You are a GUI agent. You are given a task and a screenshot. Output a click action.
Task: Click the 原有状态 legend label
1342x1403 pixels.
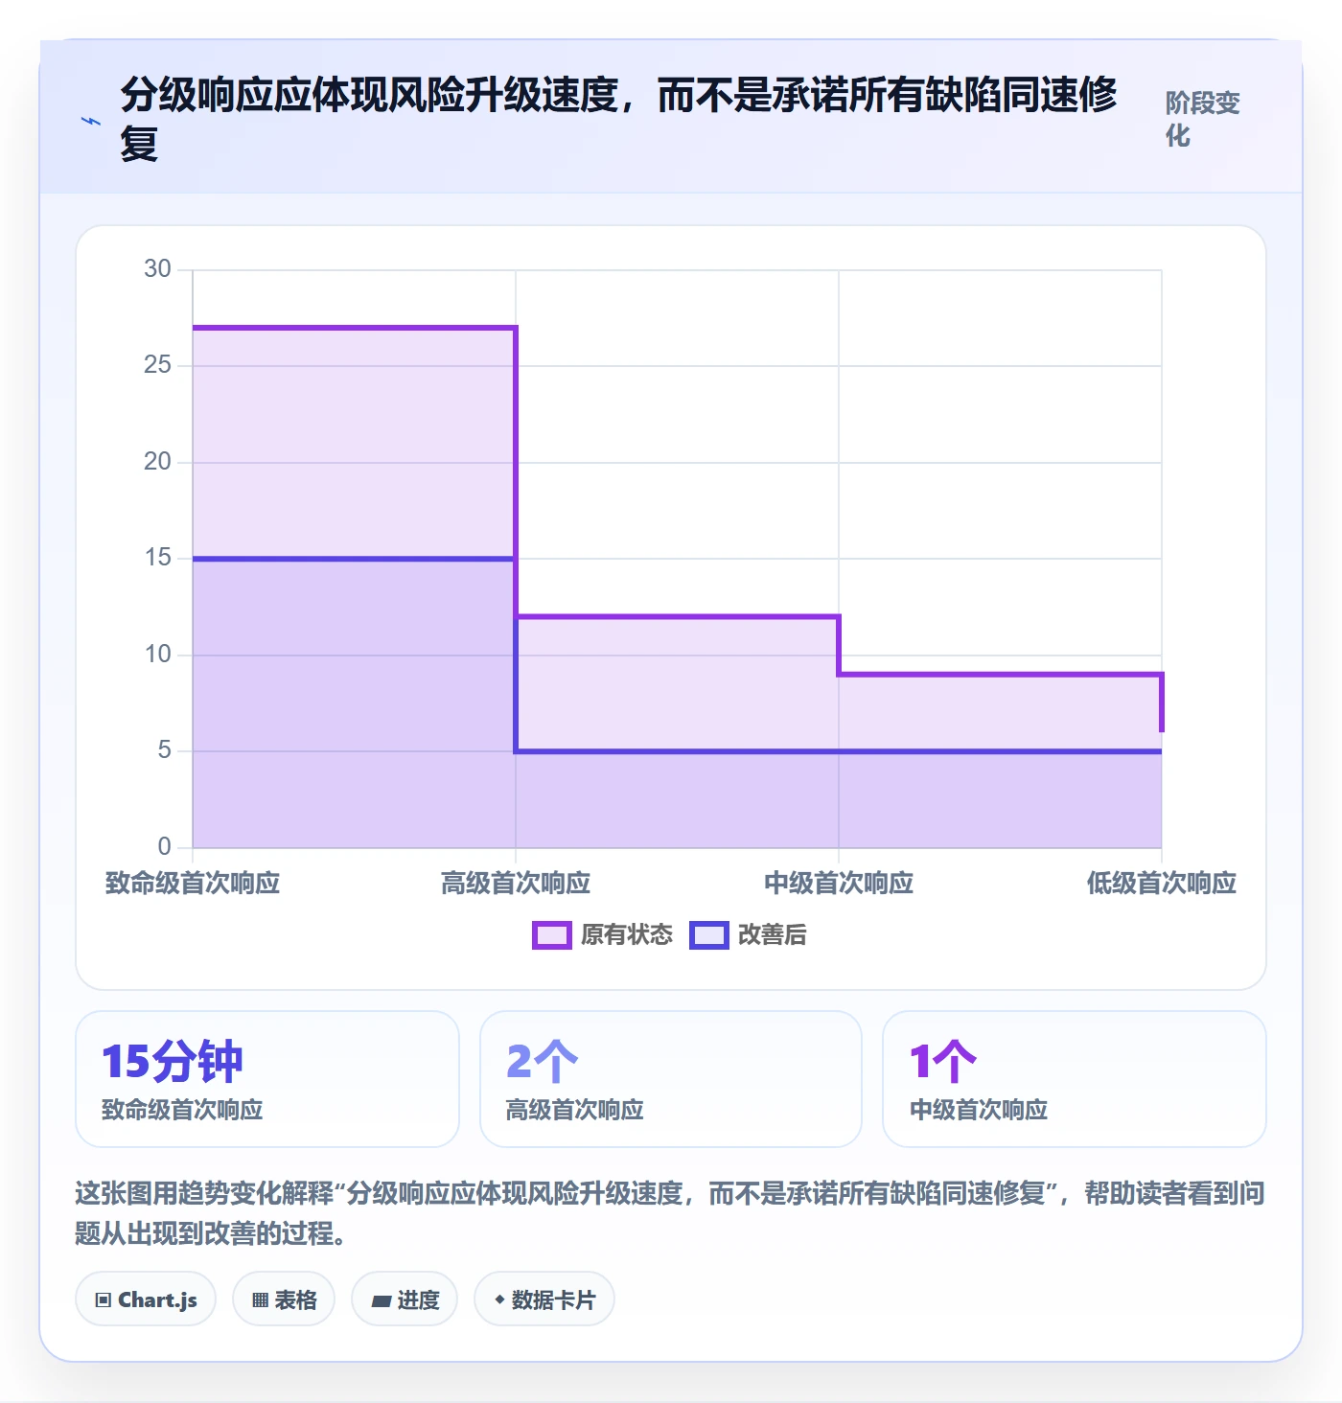(627, 935)
